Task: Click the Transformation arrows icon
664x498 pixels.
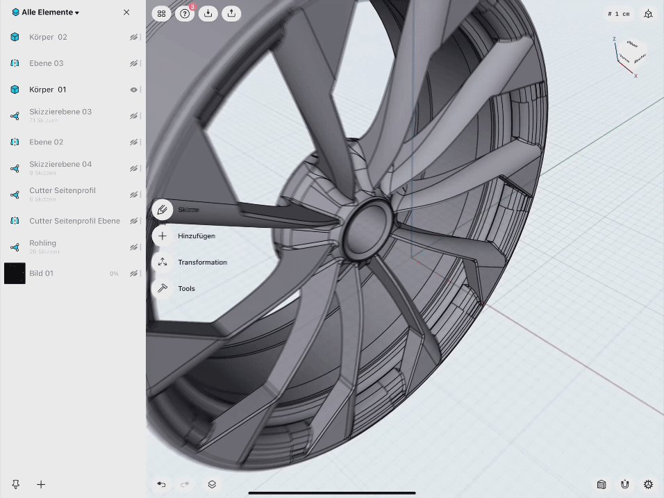Action: pyautogui.click(x=163, y=262)
